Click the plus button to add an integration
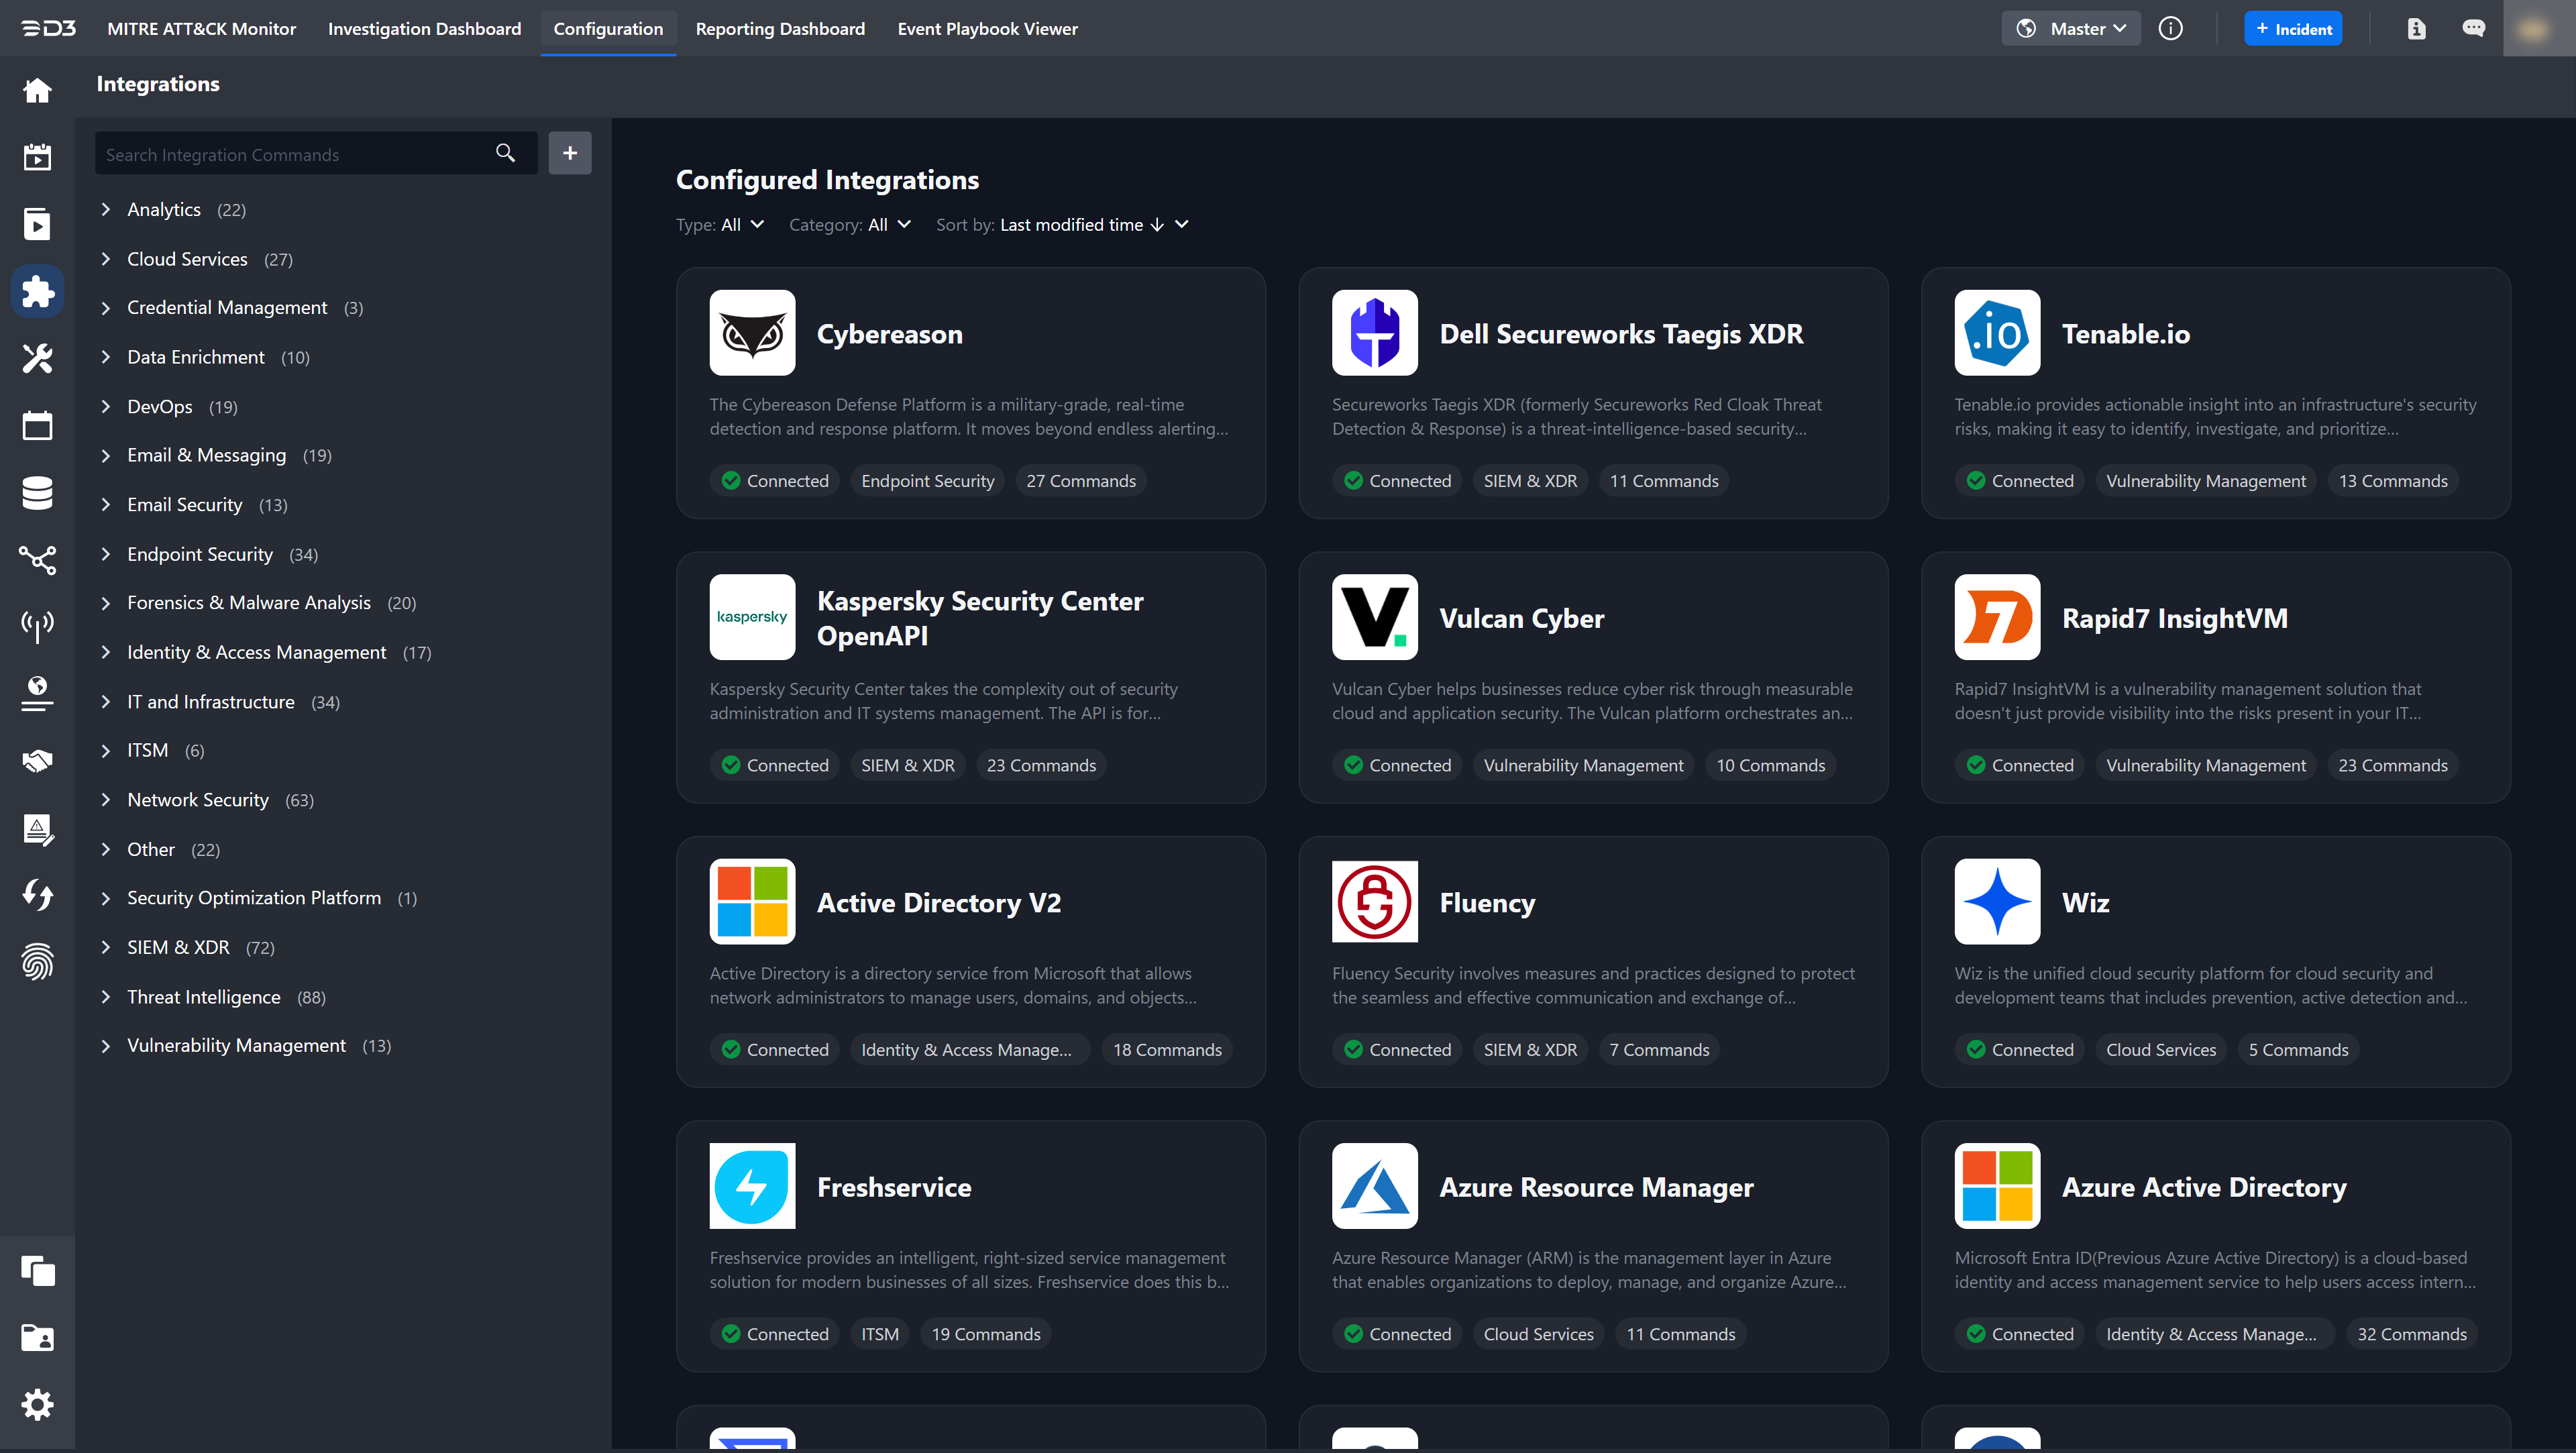2576x1453 pixels. point(569,153)
